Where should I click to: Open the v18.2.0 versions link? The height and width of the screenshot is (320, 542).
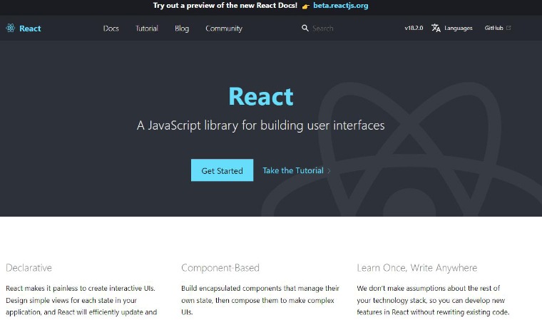(x=414, y=28)
